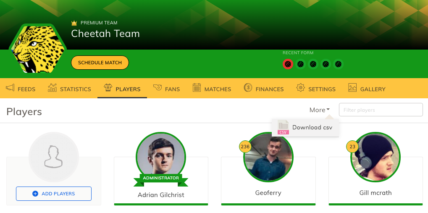Click the Schedule Match button

100,63
